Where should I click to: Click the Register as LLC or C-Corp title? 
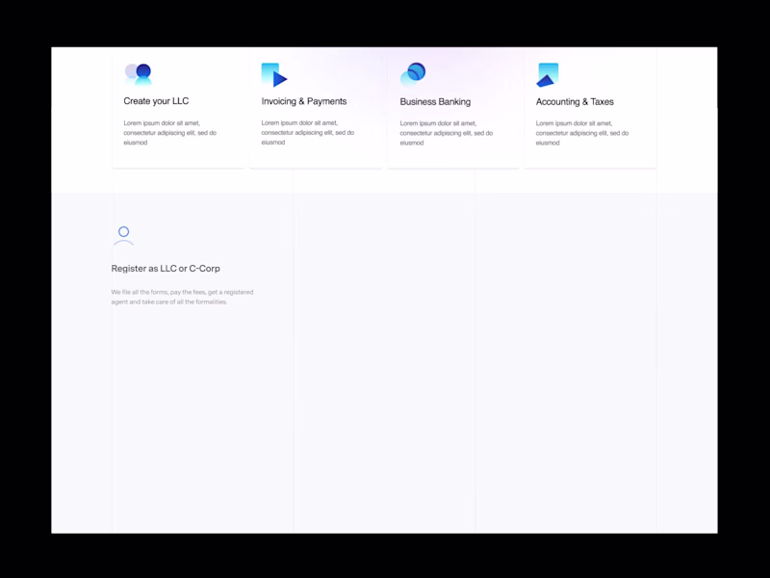point(166,269)
